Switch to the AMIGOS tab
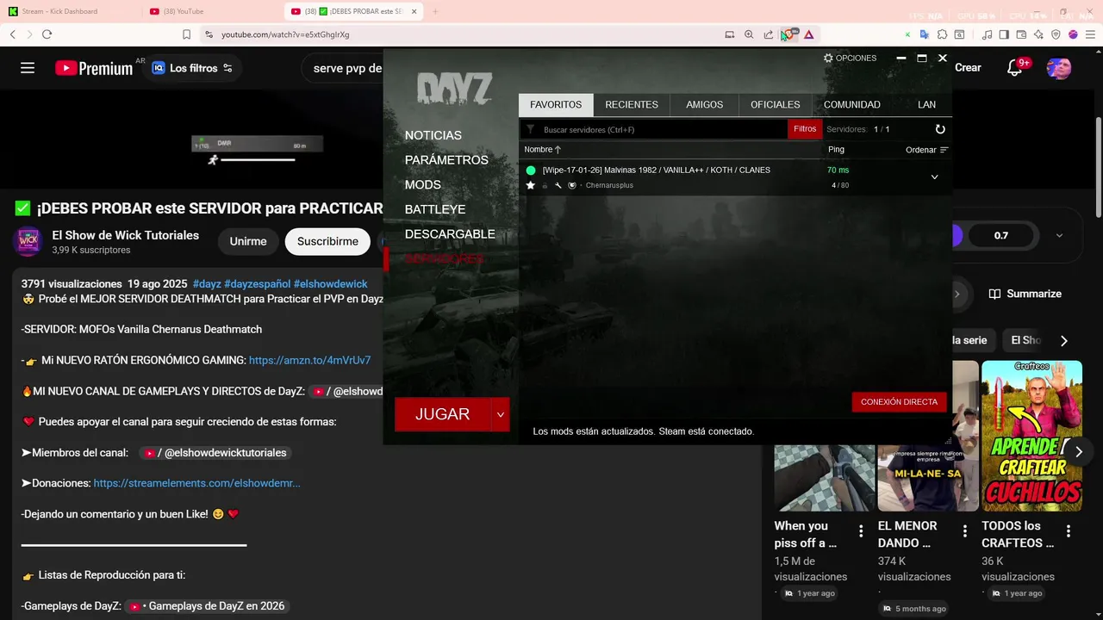Viewport: 1103px width, 620px height. [705, 105]
